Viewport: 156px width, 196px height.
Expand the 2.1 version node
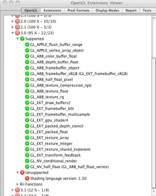tap(13, 27)
